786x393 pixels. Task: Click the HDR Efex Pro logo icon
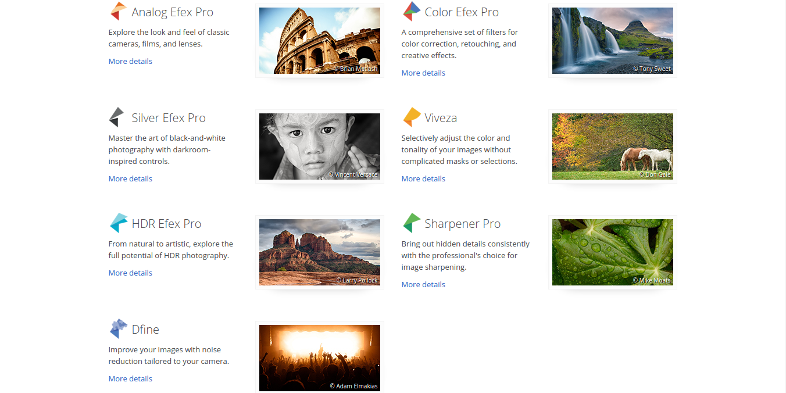coord(118,223)
